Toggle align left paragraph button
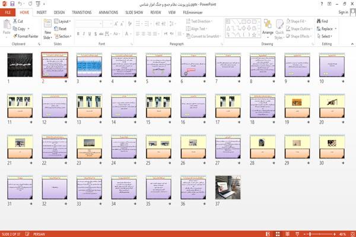This screenshot has width=356, height=237. 138,34
